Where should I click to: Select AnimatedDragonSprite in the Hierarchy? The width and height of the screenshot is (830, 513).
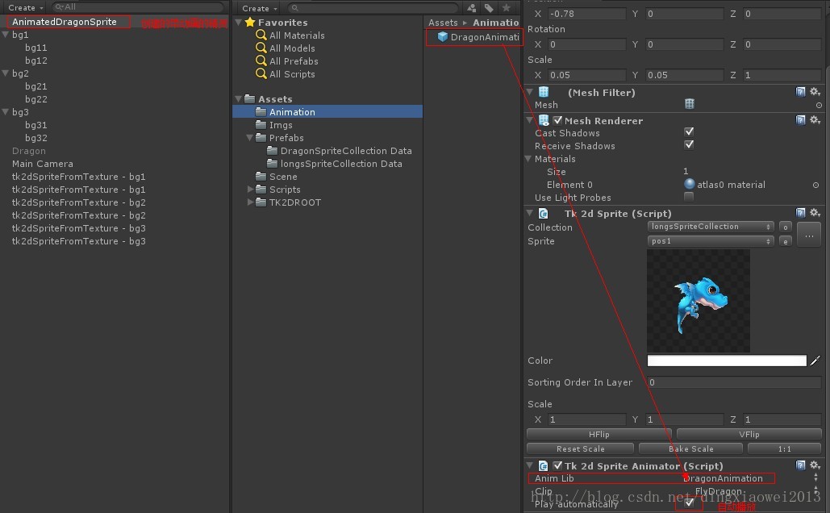(x=64, y=22)
